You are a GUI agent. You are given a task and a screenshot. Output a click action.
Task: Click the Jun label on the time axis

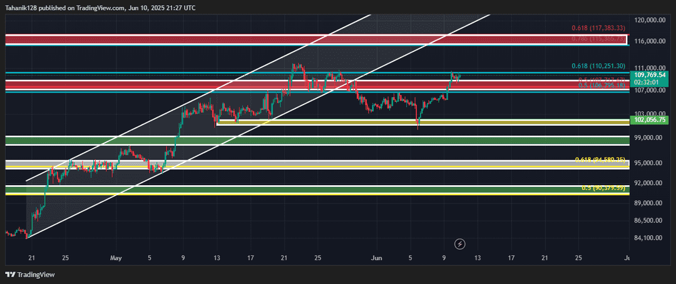click(x=377, y=258)
